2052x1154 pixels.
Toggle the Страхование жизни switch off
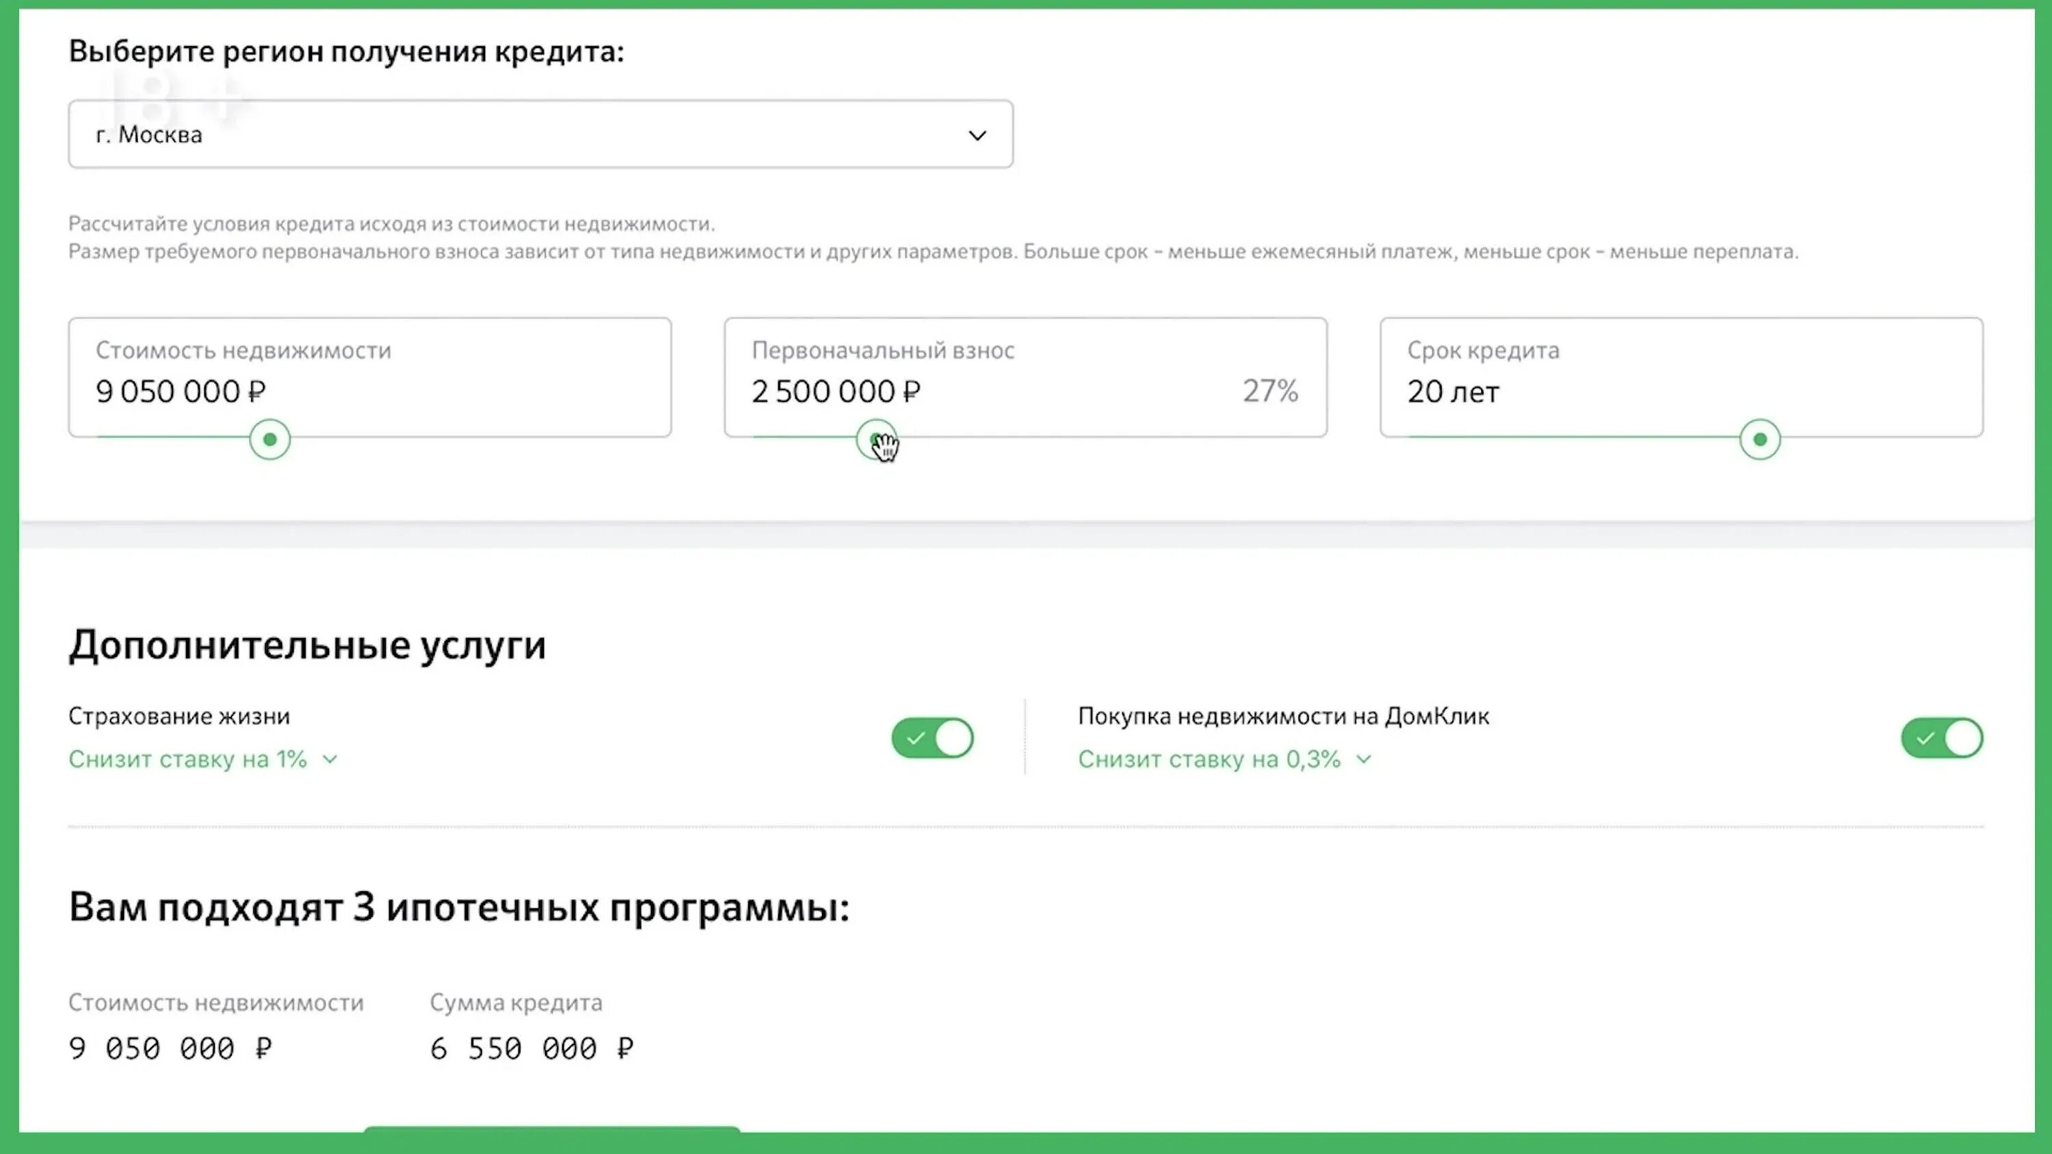point(932,738)
